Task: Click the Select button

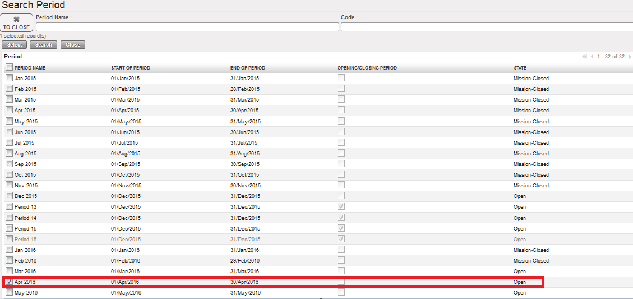Action: point(15,45)
